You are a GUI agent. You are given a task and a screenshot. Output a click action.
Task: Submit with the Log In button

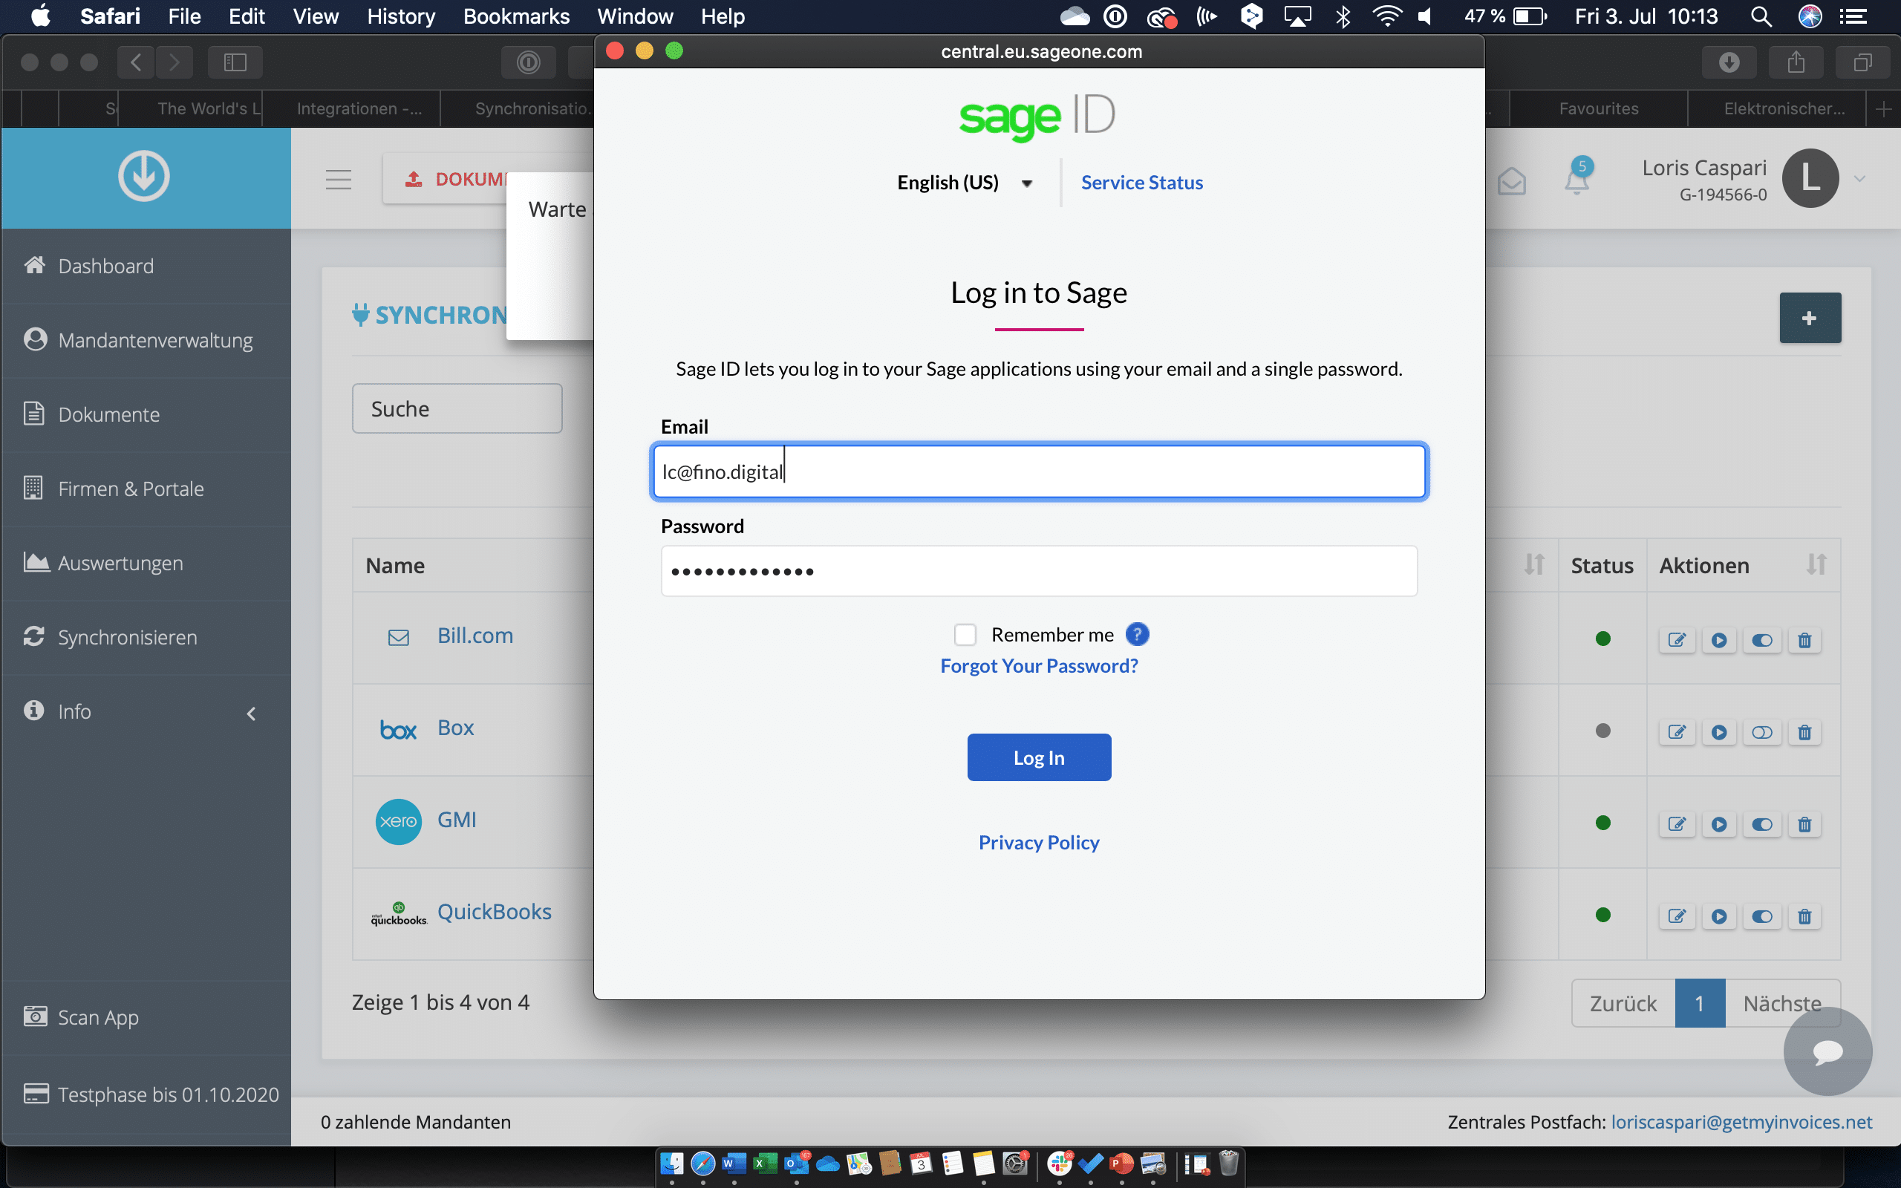point(1038,757)
